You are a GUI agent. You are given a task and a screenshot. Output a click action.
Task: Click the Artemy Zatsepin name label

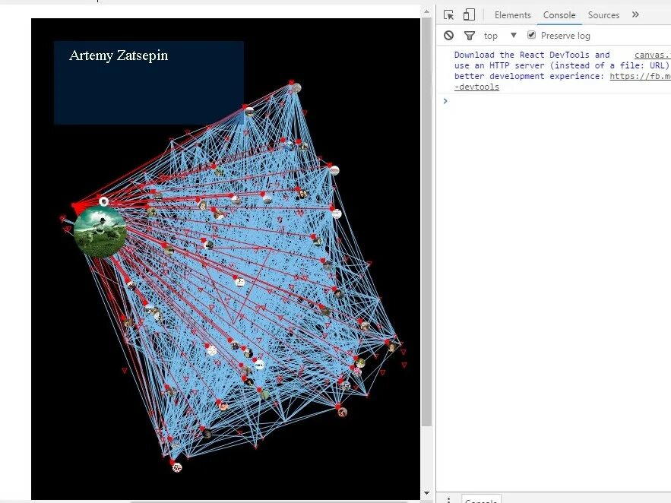click(119, 55)
